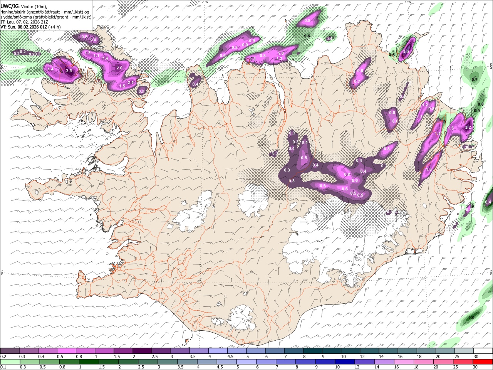Click the 20W longitude label at the top

pos(205,2)
